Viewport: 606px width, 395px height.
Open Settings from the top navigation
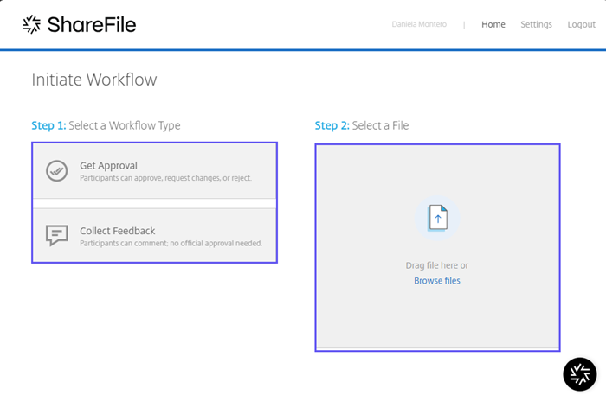tap(536, 24)
